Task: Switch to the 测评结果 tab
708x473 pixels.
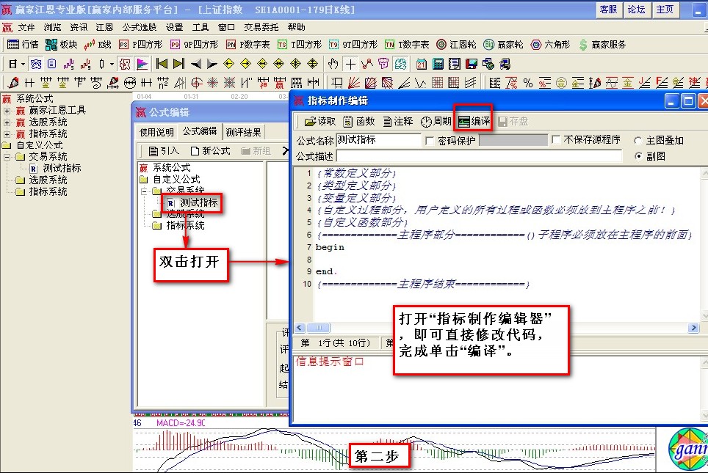Action: [x=244, y=132]
